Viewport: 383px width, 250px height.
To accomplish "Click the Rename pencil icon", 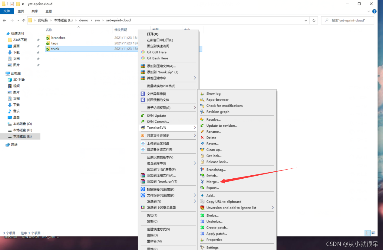I will tap(202, 132).
